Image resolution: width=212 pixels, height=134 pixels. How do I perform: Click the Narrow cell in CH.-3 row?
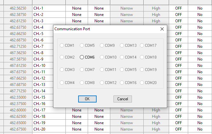coord(127,21)
